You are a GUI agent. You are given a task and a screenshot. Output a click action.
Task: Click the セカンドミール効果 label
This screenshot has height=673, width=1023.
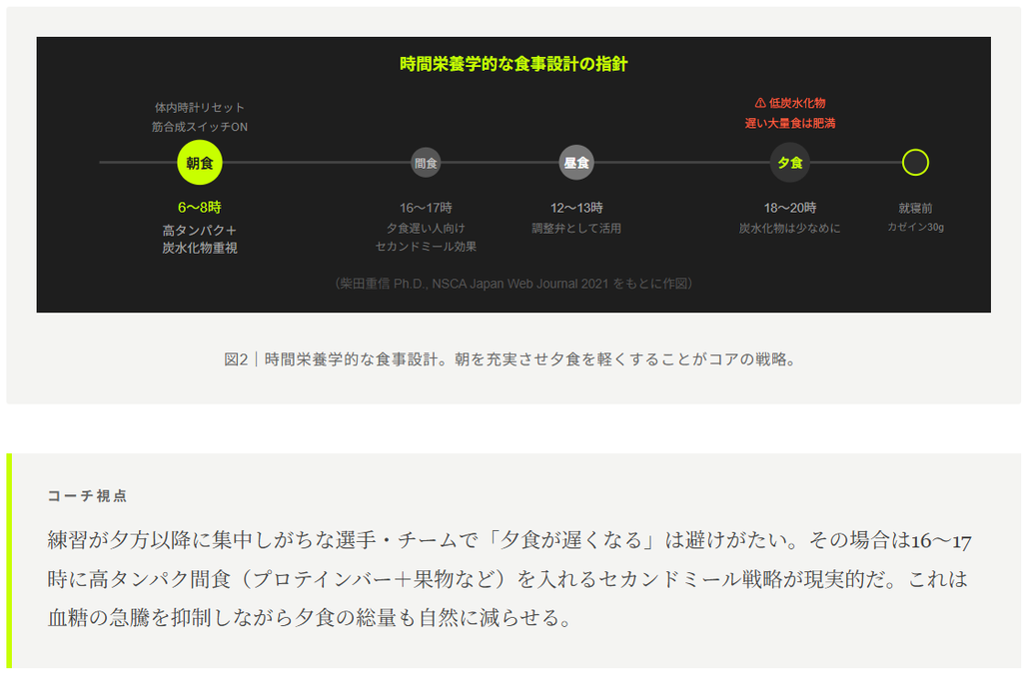point(426,247)
